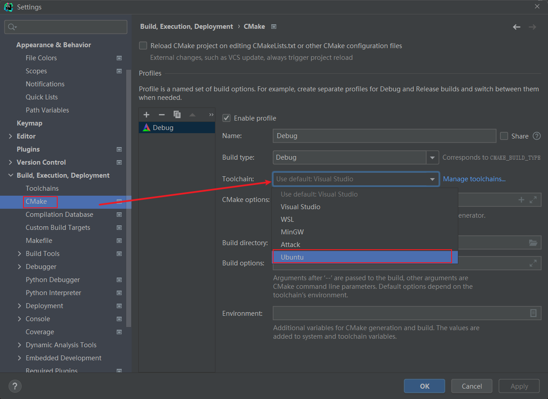Viewport: 548px width, 399px height.
Task: Click project-level icon on File Colors row
Action: [x=119, y=58]
